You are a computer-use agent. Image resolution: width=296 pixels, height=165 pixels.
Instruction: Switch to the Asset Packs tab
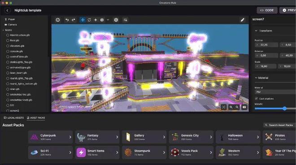[x=36, y=118]
